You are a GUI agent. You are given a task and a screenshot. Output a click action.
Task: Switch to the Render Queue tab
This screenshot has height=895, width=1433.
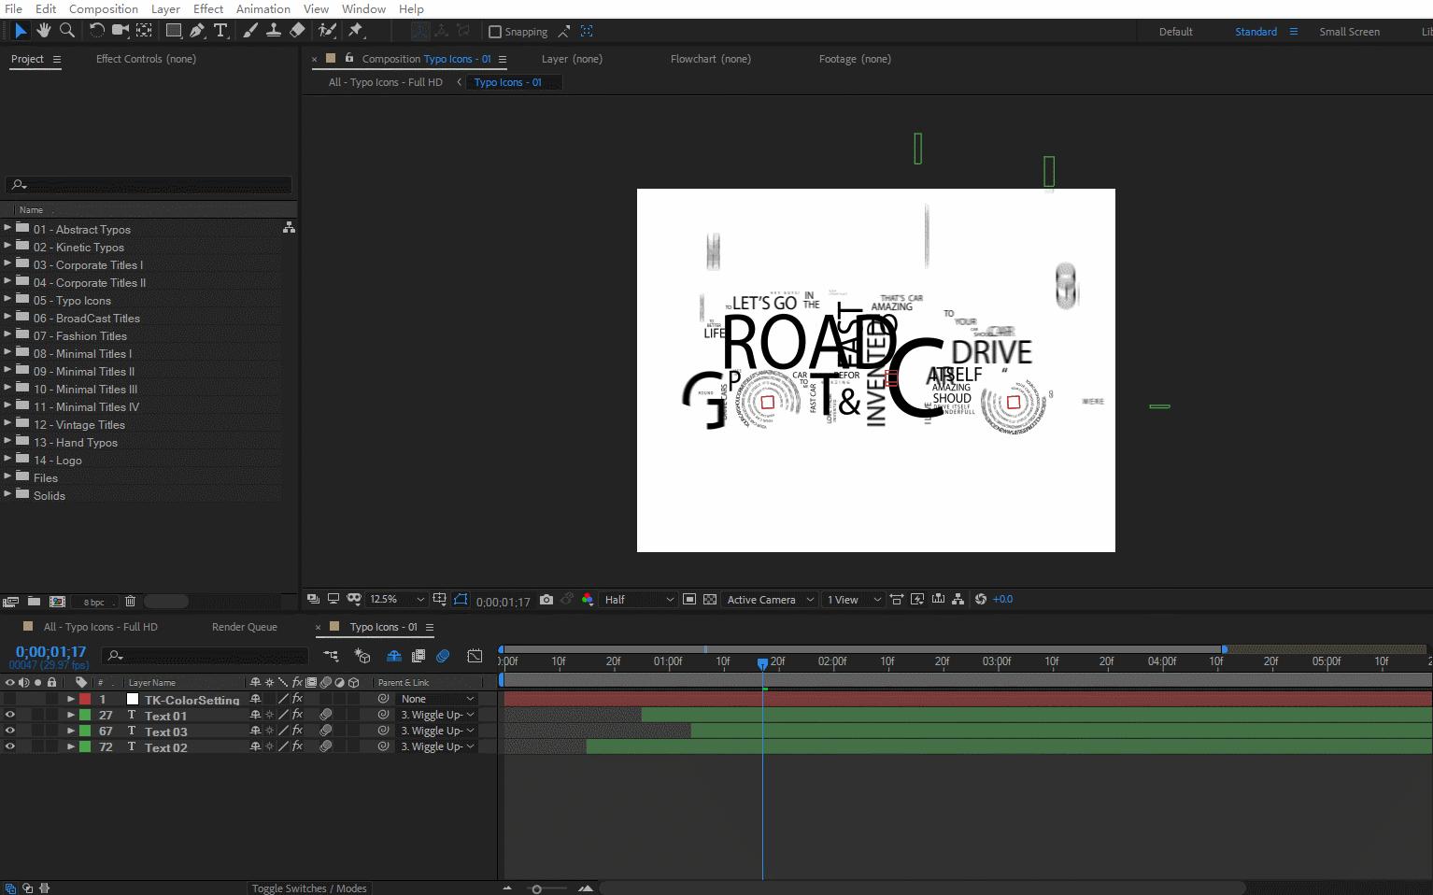pos(244,627)
